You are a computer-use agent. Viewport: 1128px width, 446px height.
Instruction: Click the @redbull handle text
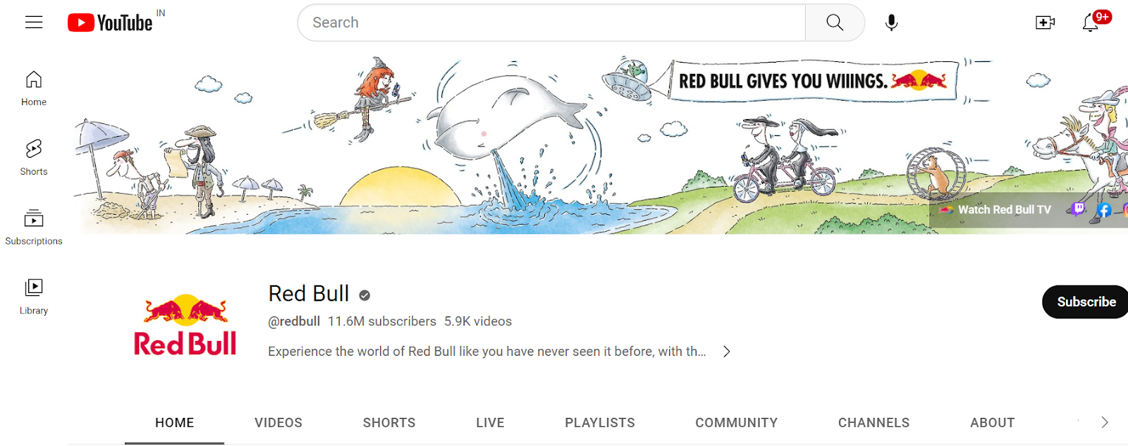point(294,321)
